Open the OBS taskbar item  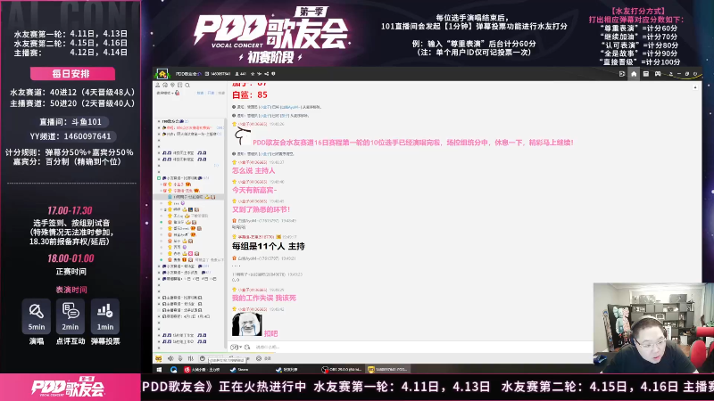(341, 370)
